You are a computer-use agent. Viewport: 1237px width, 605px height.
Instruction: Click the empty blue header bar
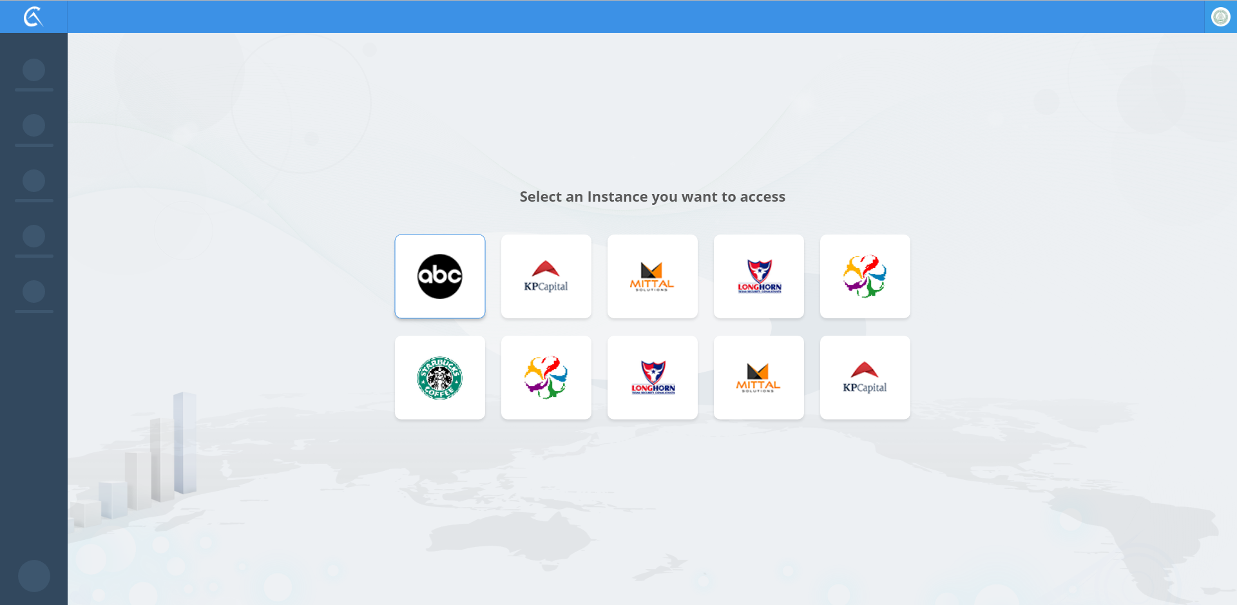pos(636,17)
